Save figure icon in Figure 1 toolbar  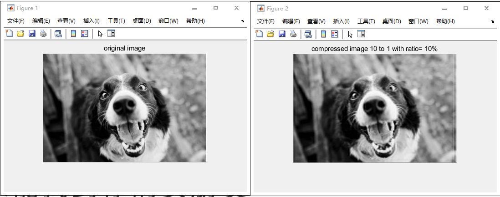click(32, 33)
